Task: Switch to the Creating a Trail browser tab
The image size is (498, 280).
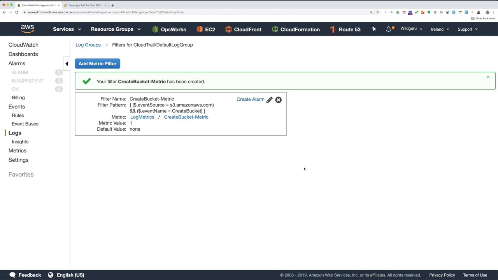Action: pyautogui.click(x=85, y=5)
